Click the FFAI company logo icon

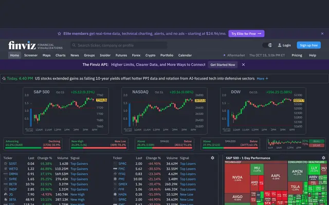[115, 174]
